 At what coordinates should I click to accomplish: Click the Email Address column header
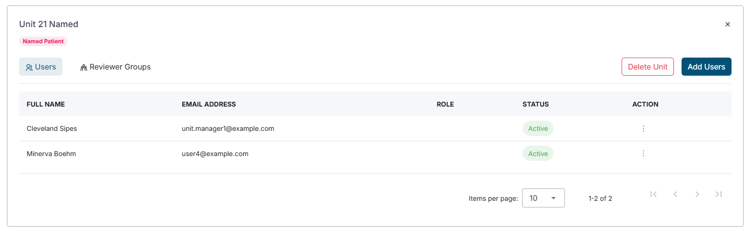pos(208,104)
